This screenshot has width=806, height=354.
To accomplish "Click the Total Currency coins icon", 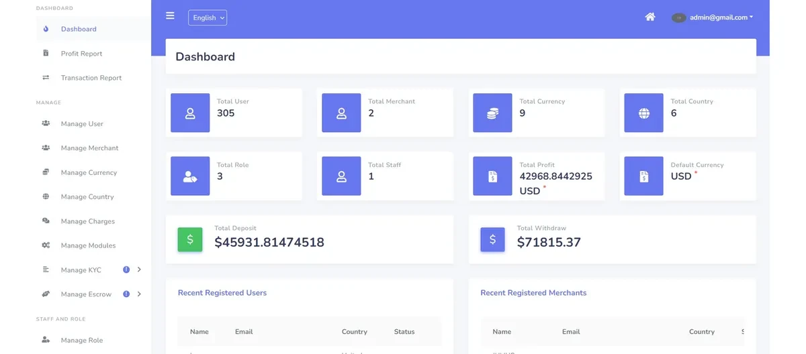I will click(x=492, y=113).
